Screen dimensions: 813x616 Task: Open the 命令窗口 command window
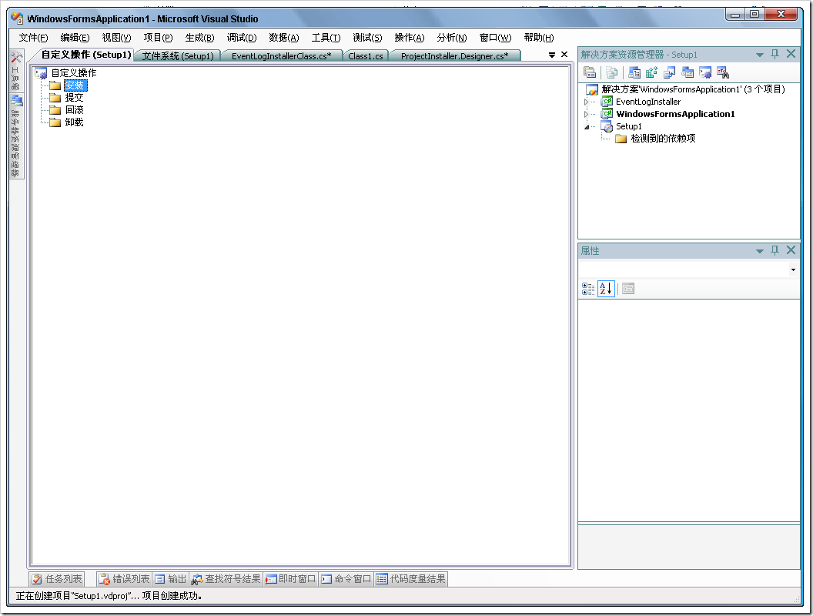pos(346,579)
